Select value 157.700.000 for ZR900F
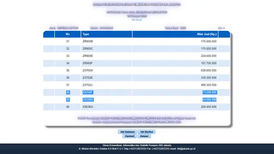The image size is (274, 154). click(x=208, y=63)
